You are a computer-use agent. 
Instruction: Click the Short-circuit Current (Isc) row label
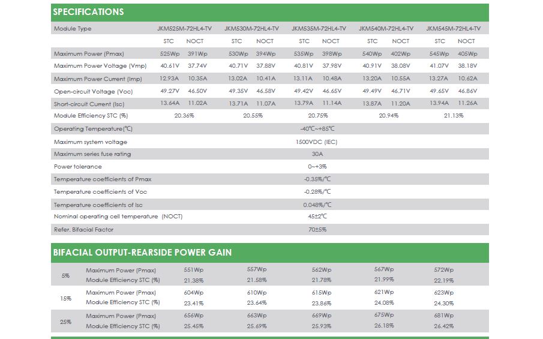coord(89,104)
